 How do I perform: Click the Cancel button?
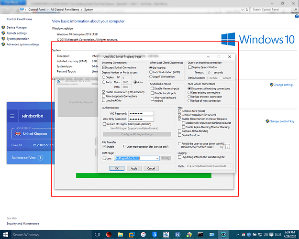tap(151, 168)
